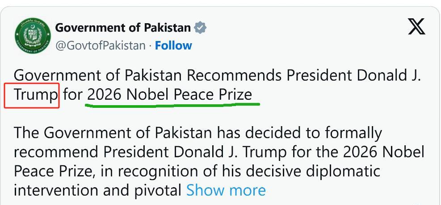Click the headline line ending Donald J.
The image size is (441, 205).
(217, 76)
